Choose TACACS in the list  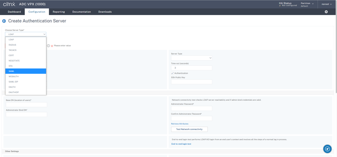[26, 50]
